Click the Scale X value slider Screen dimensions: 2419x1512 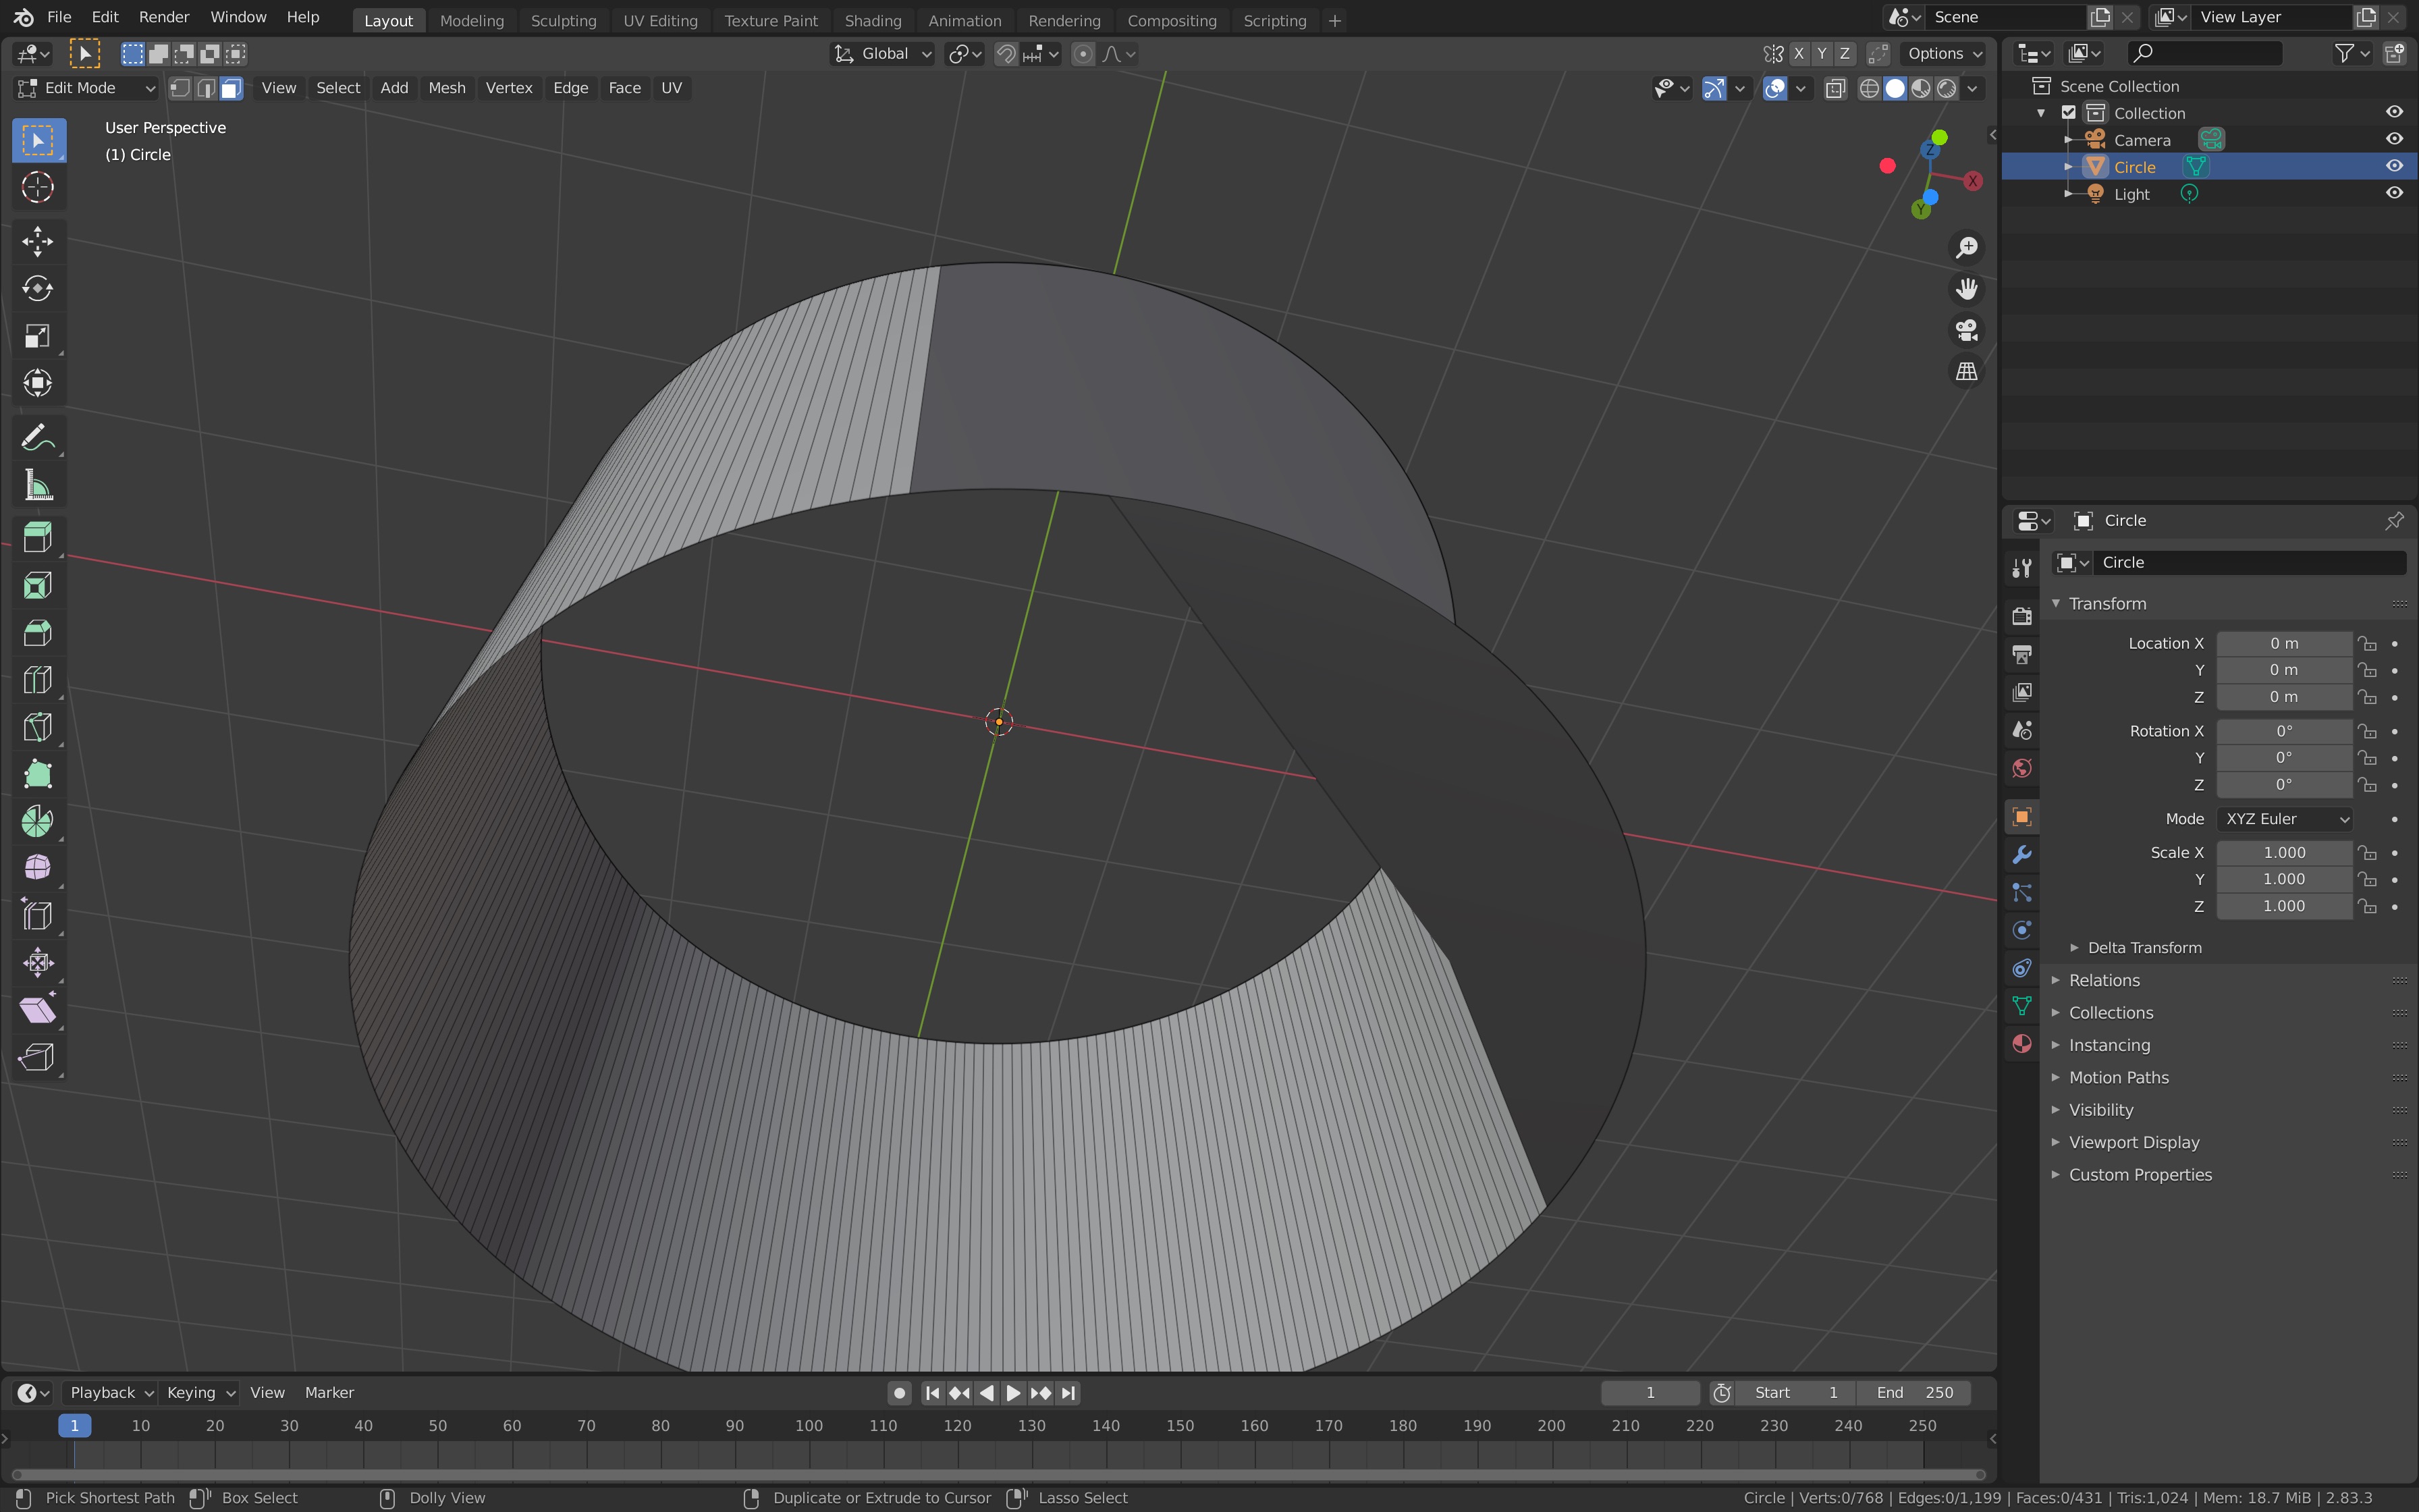click(2284, 852)
